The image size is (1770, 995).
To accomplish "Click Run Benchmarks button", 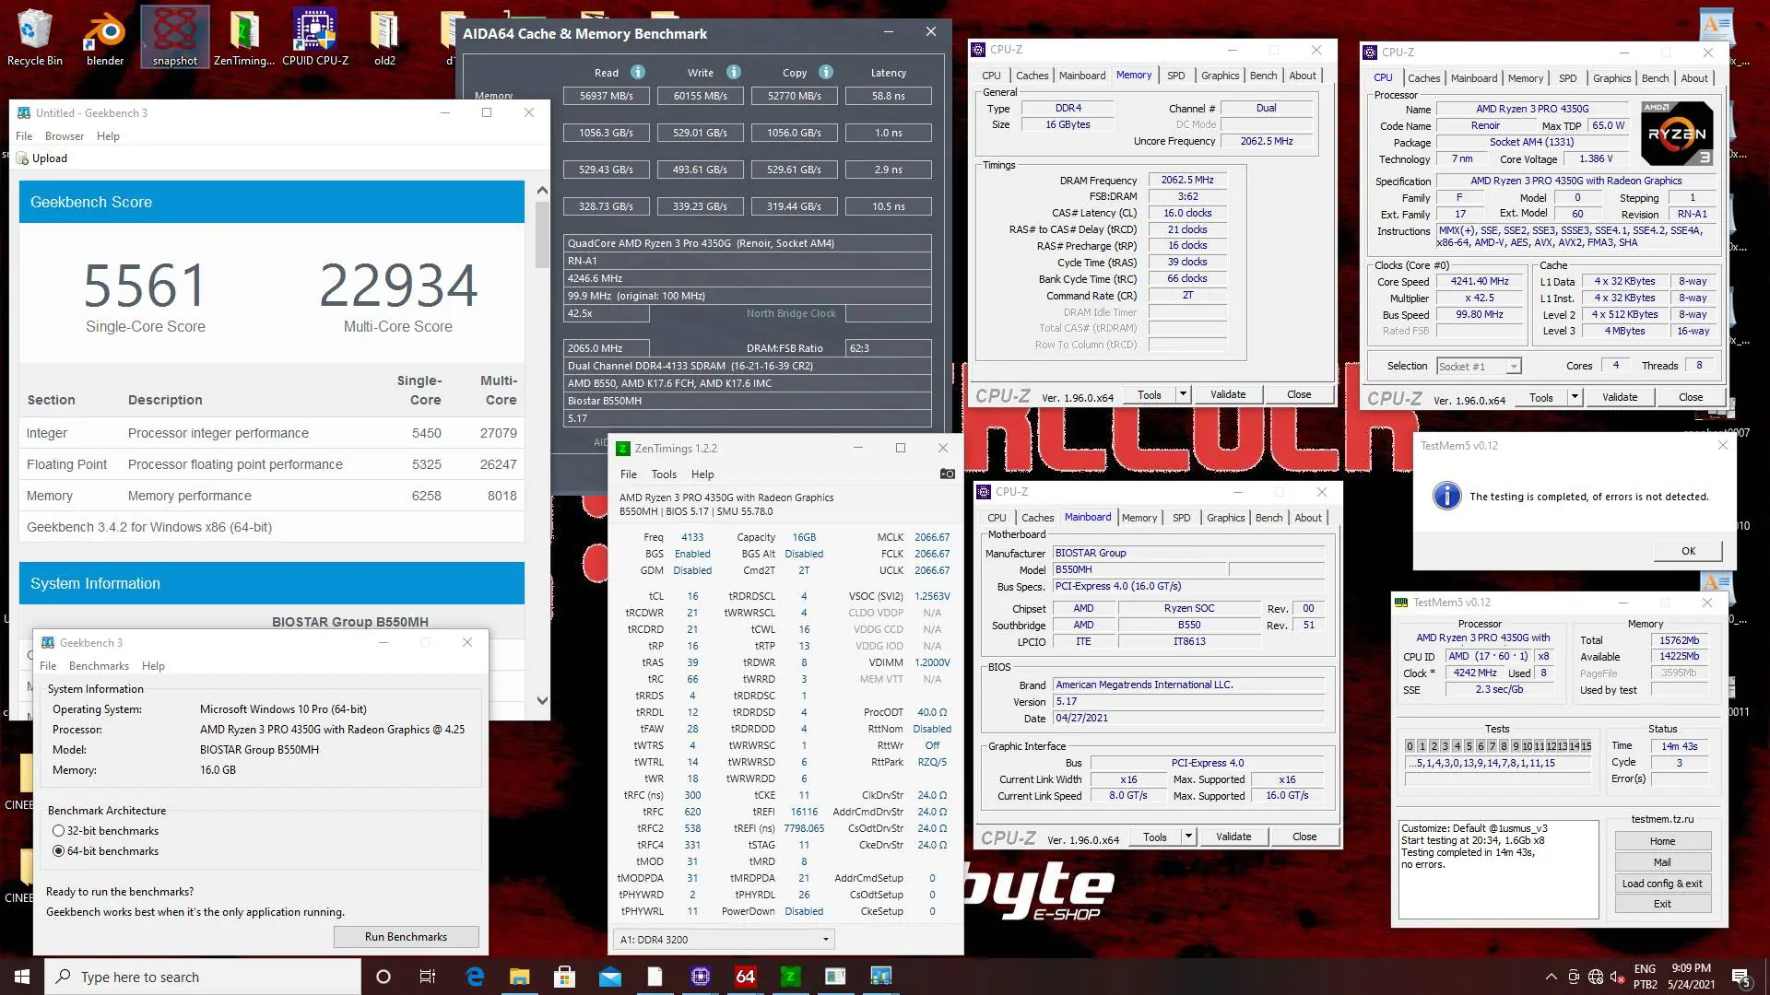I will coord(406,937).
